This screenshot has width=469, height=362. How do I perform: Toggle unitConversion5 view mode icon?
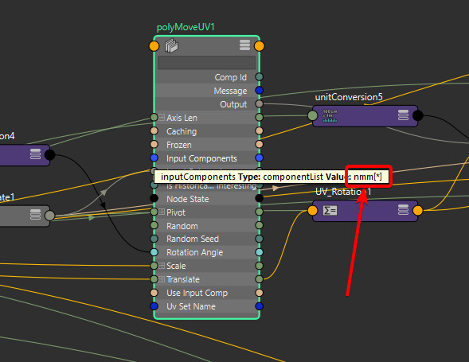(403, 115)
